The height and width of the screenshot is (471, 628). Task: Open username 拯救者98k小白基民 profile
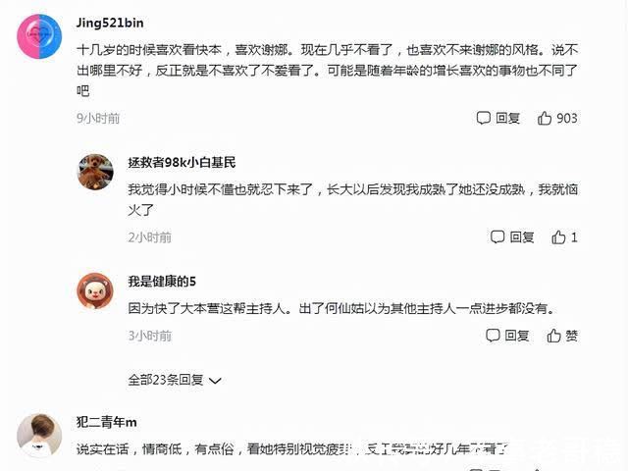tap(182, 162)
